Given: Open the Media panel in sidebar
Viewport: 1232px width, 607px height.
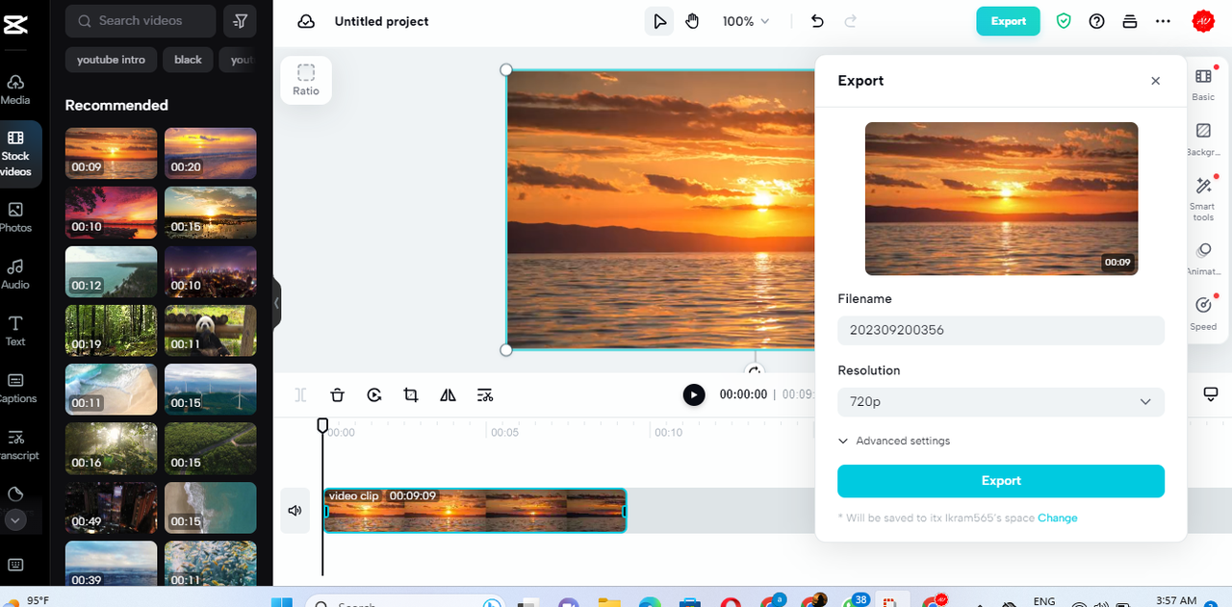Looking at the screenshot, I should pos(15,89).
